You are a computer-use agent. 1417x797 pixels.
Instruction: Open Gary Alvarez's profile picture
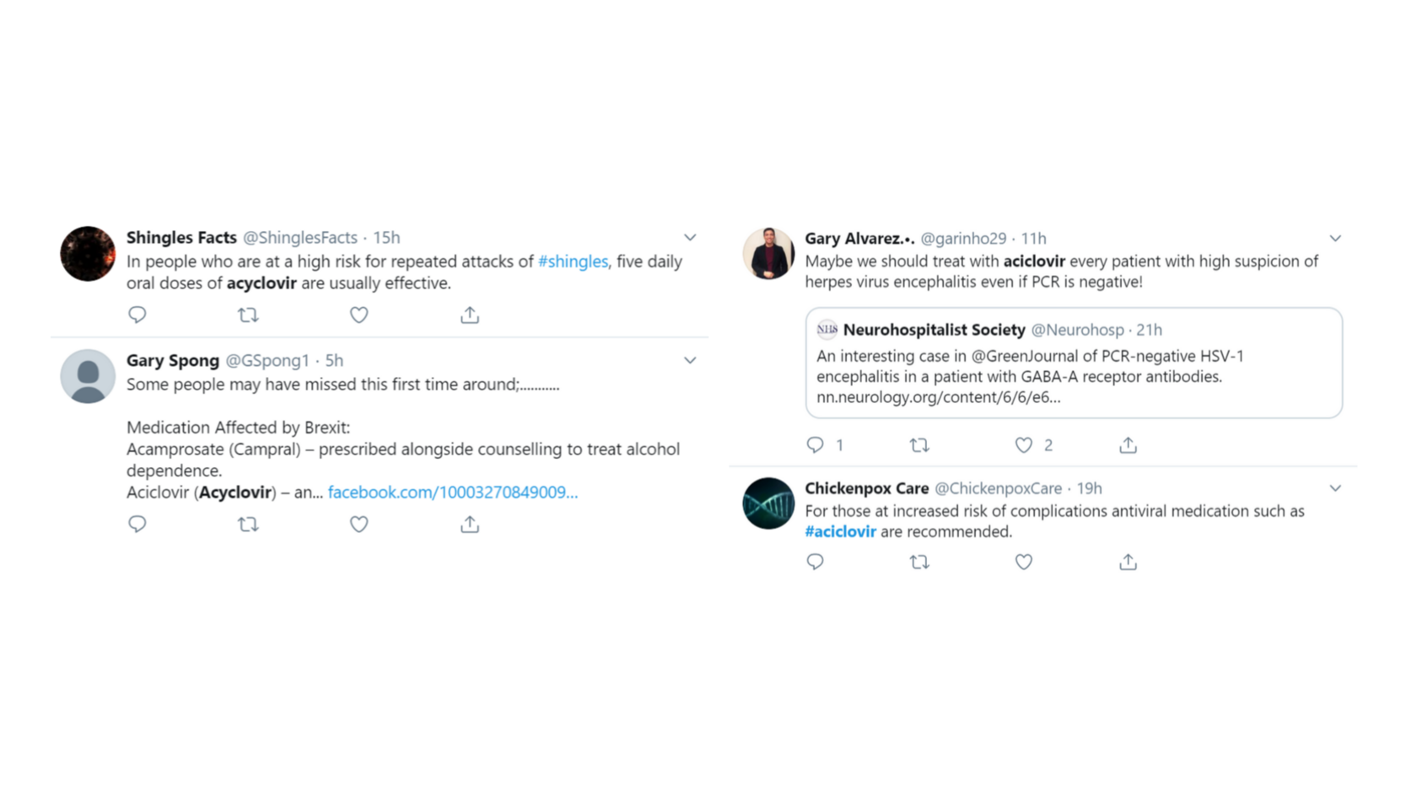click(x=768, y=252)
